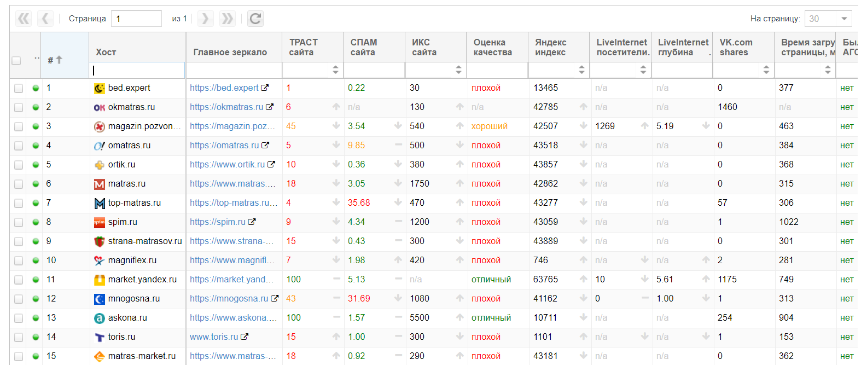Viewport: 867px width, 365px height.
Task: Click the ТРАСТ сайта filter spinner
Action: click(335, 70)
